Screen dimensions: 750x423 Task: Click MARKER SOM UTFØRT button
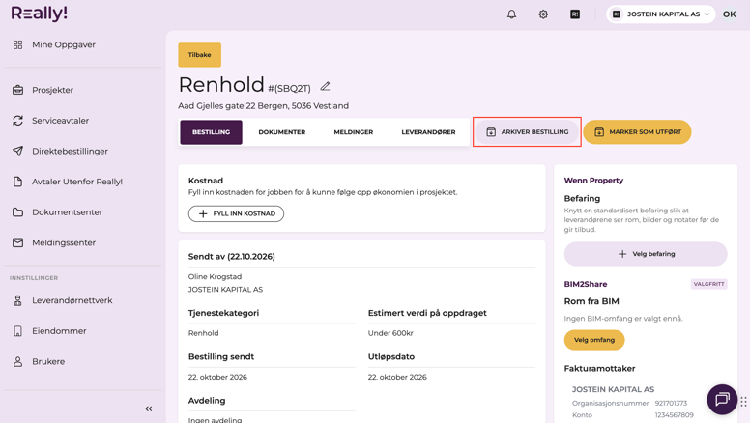coord(637,132)
